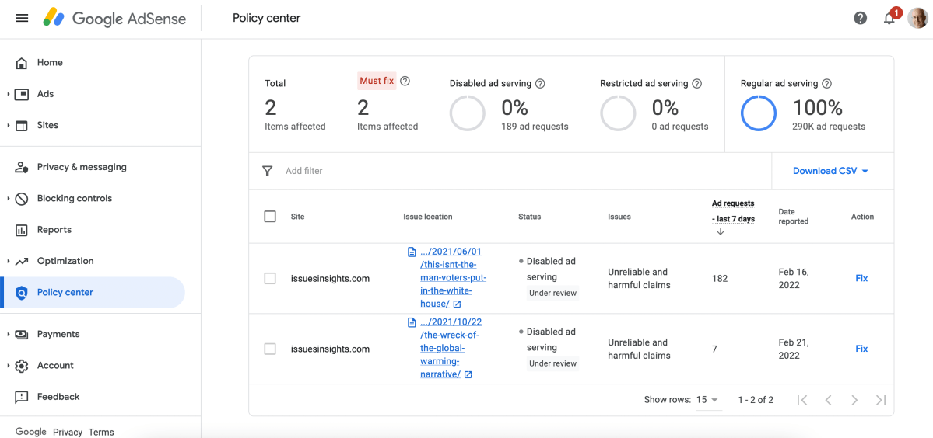
Task: Click the Regular ad serving blue progress ring
Action: point(759,113)
